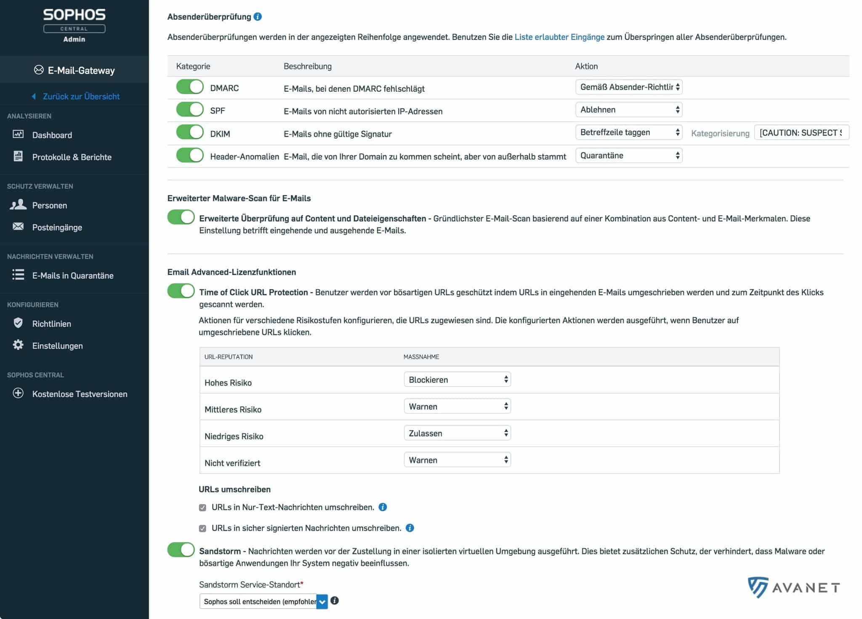Open Hohes Risiko action dropdown (Blockieren)

[457, 380]
